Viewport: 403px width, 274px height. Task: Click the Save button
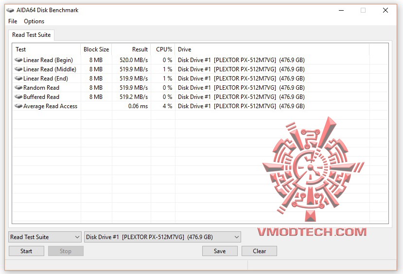[x=220, y=251]
